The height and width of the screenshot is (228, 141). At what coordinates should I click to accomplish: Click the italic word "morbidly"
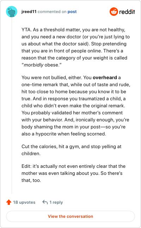33,65
